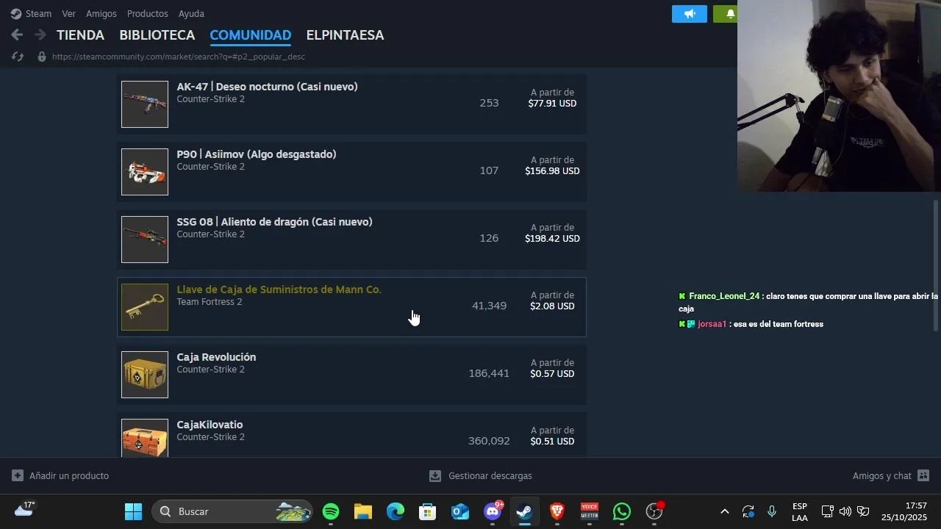Open File Explorer from the taskbar
Viewport: 941px width, 529px height.
[363, 511]
